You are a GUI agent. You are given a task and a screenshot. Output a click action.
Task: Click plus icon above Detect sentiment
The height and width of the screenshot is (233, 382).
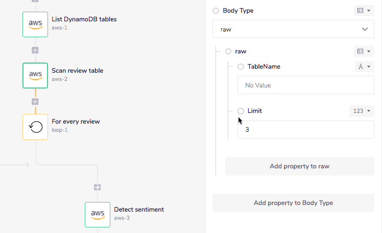[x=98, y=187]
